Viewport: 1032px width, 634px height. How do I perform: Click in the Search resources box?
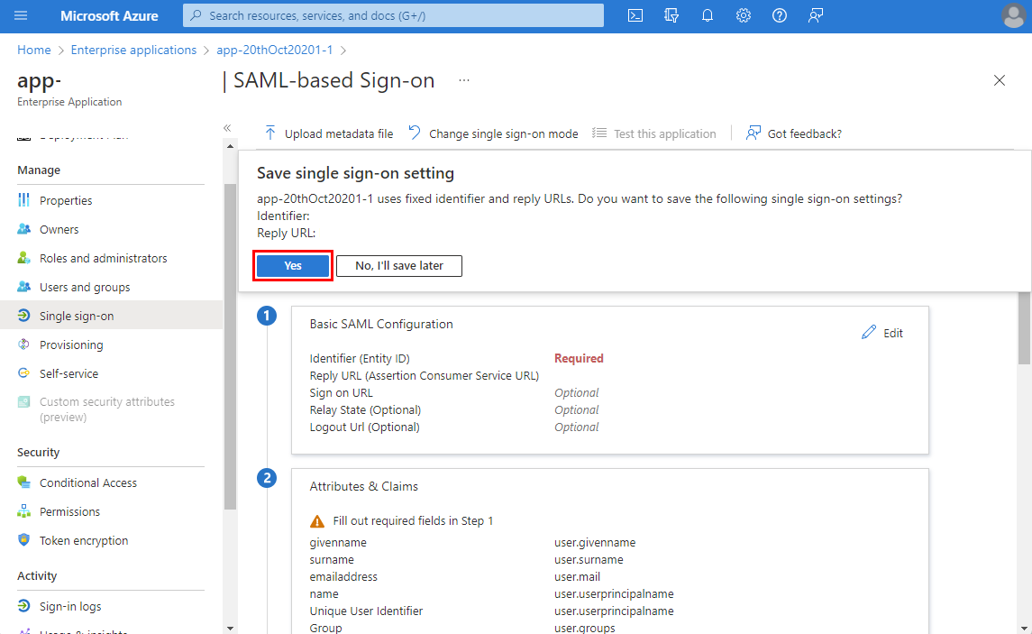[x=393, y=15]
